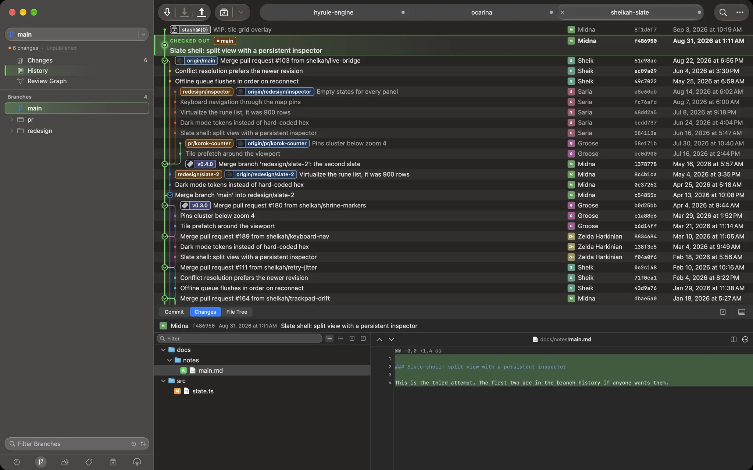
Task: Close the sheikah-slate tab
Action: pos(562,12)
